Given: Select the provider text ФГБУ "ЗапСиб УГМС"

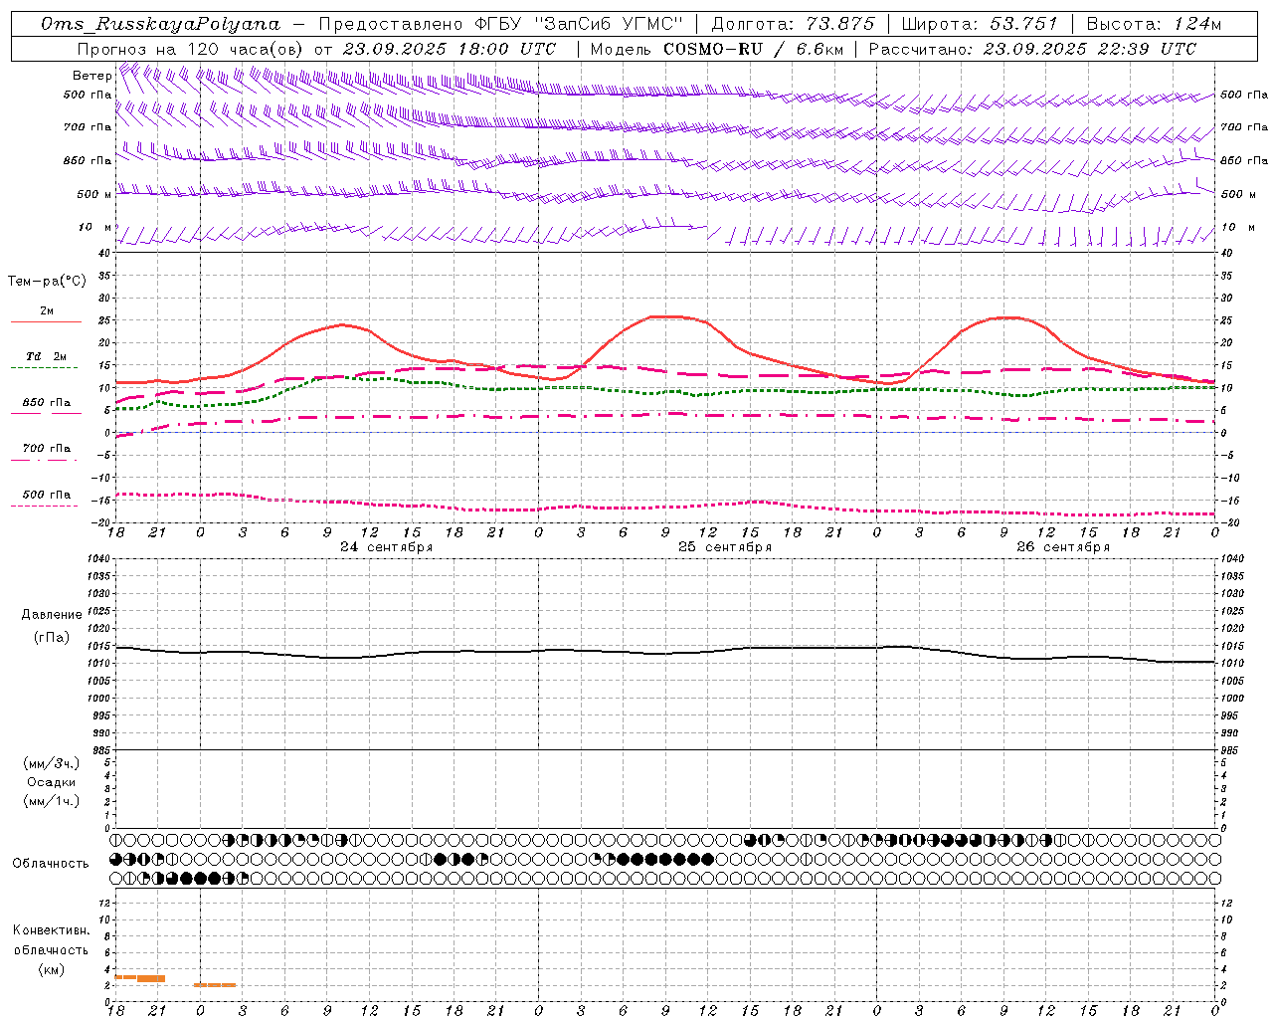Looking at the screenshot, I should pyautogui.click(x=578, y=24).
